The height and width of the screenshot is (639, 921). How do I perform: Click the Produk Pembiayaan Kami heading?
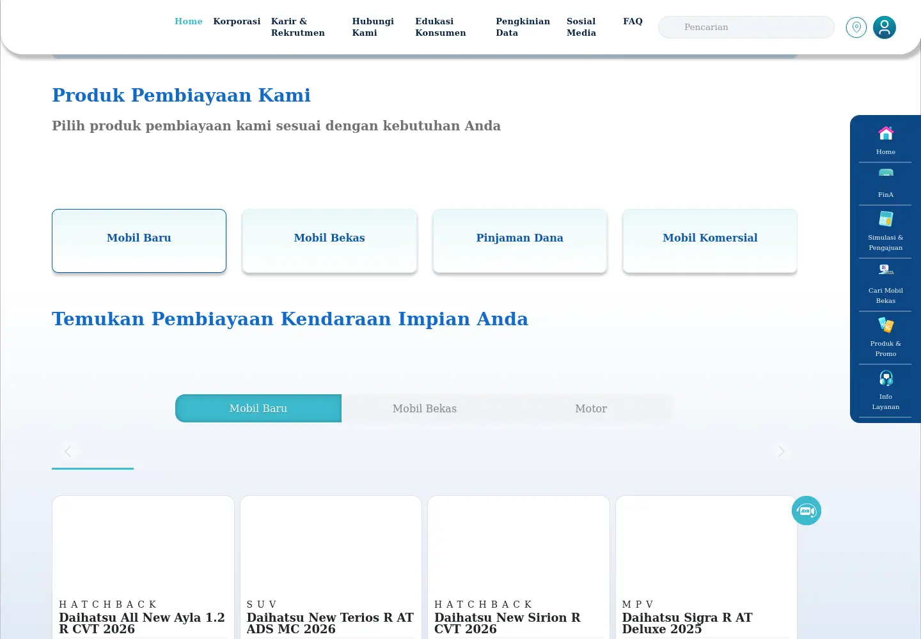181,95
